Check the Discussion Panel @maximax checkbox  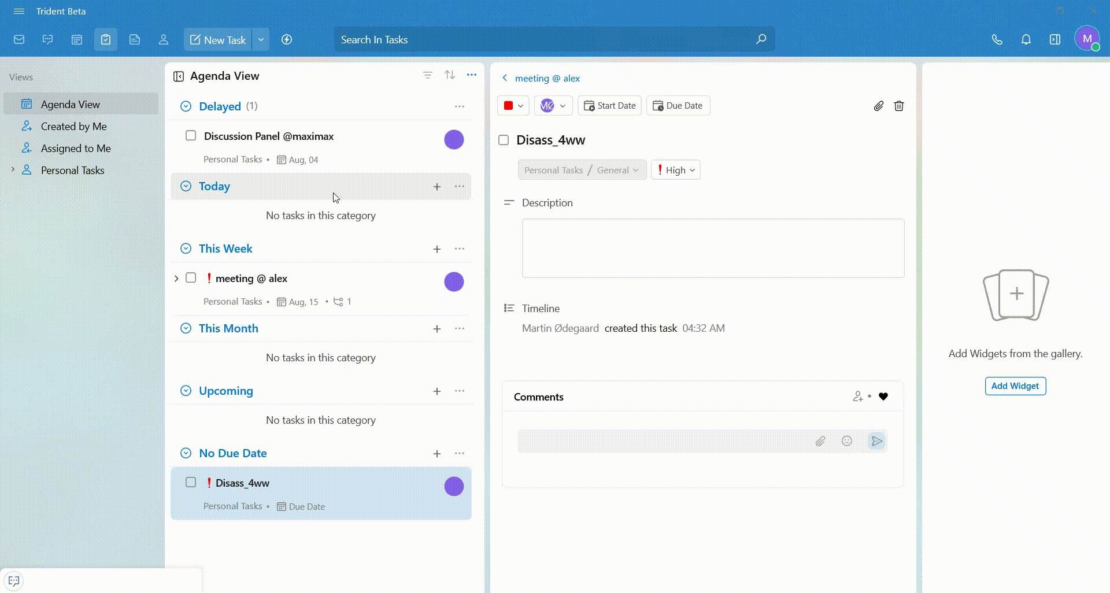(x=191, y=136)
